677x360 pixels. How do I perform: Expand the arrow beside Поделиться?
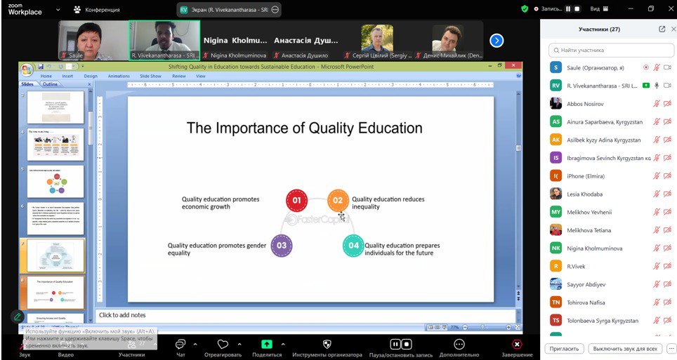(x=283, y=344)
